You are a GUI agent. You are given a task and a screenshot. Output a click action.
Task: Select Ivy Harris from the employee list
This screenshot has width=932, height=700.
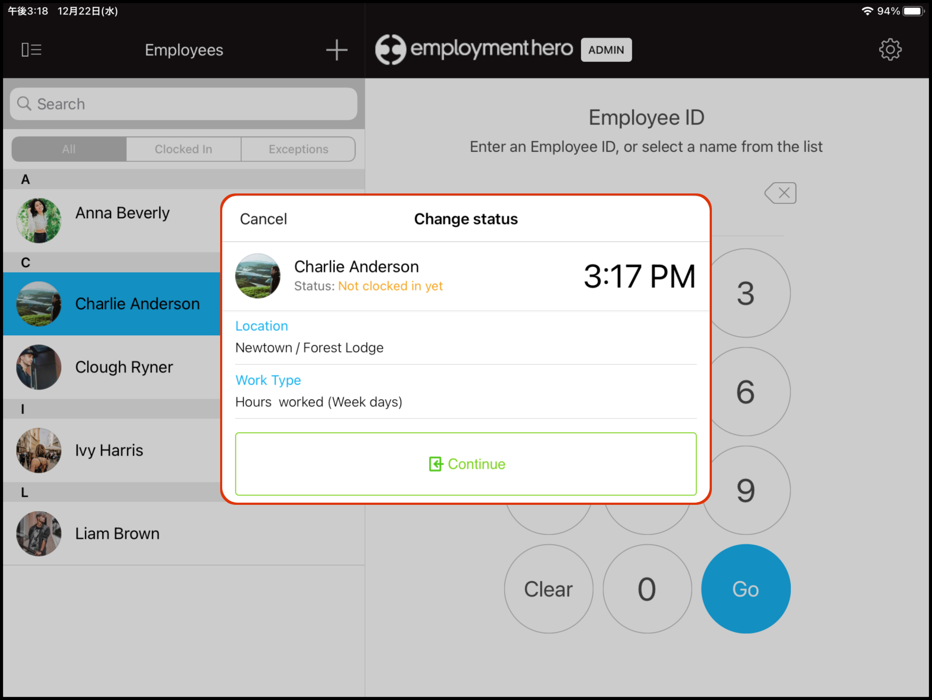point(109,450)
